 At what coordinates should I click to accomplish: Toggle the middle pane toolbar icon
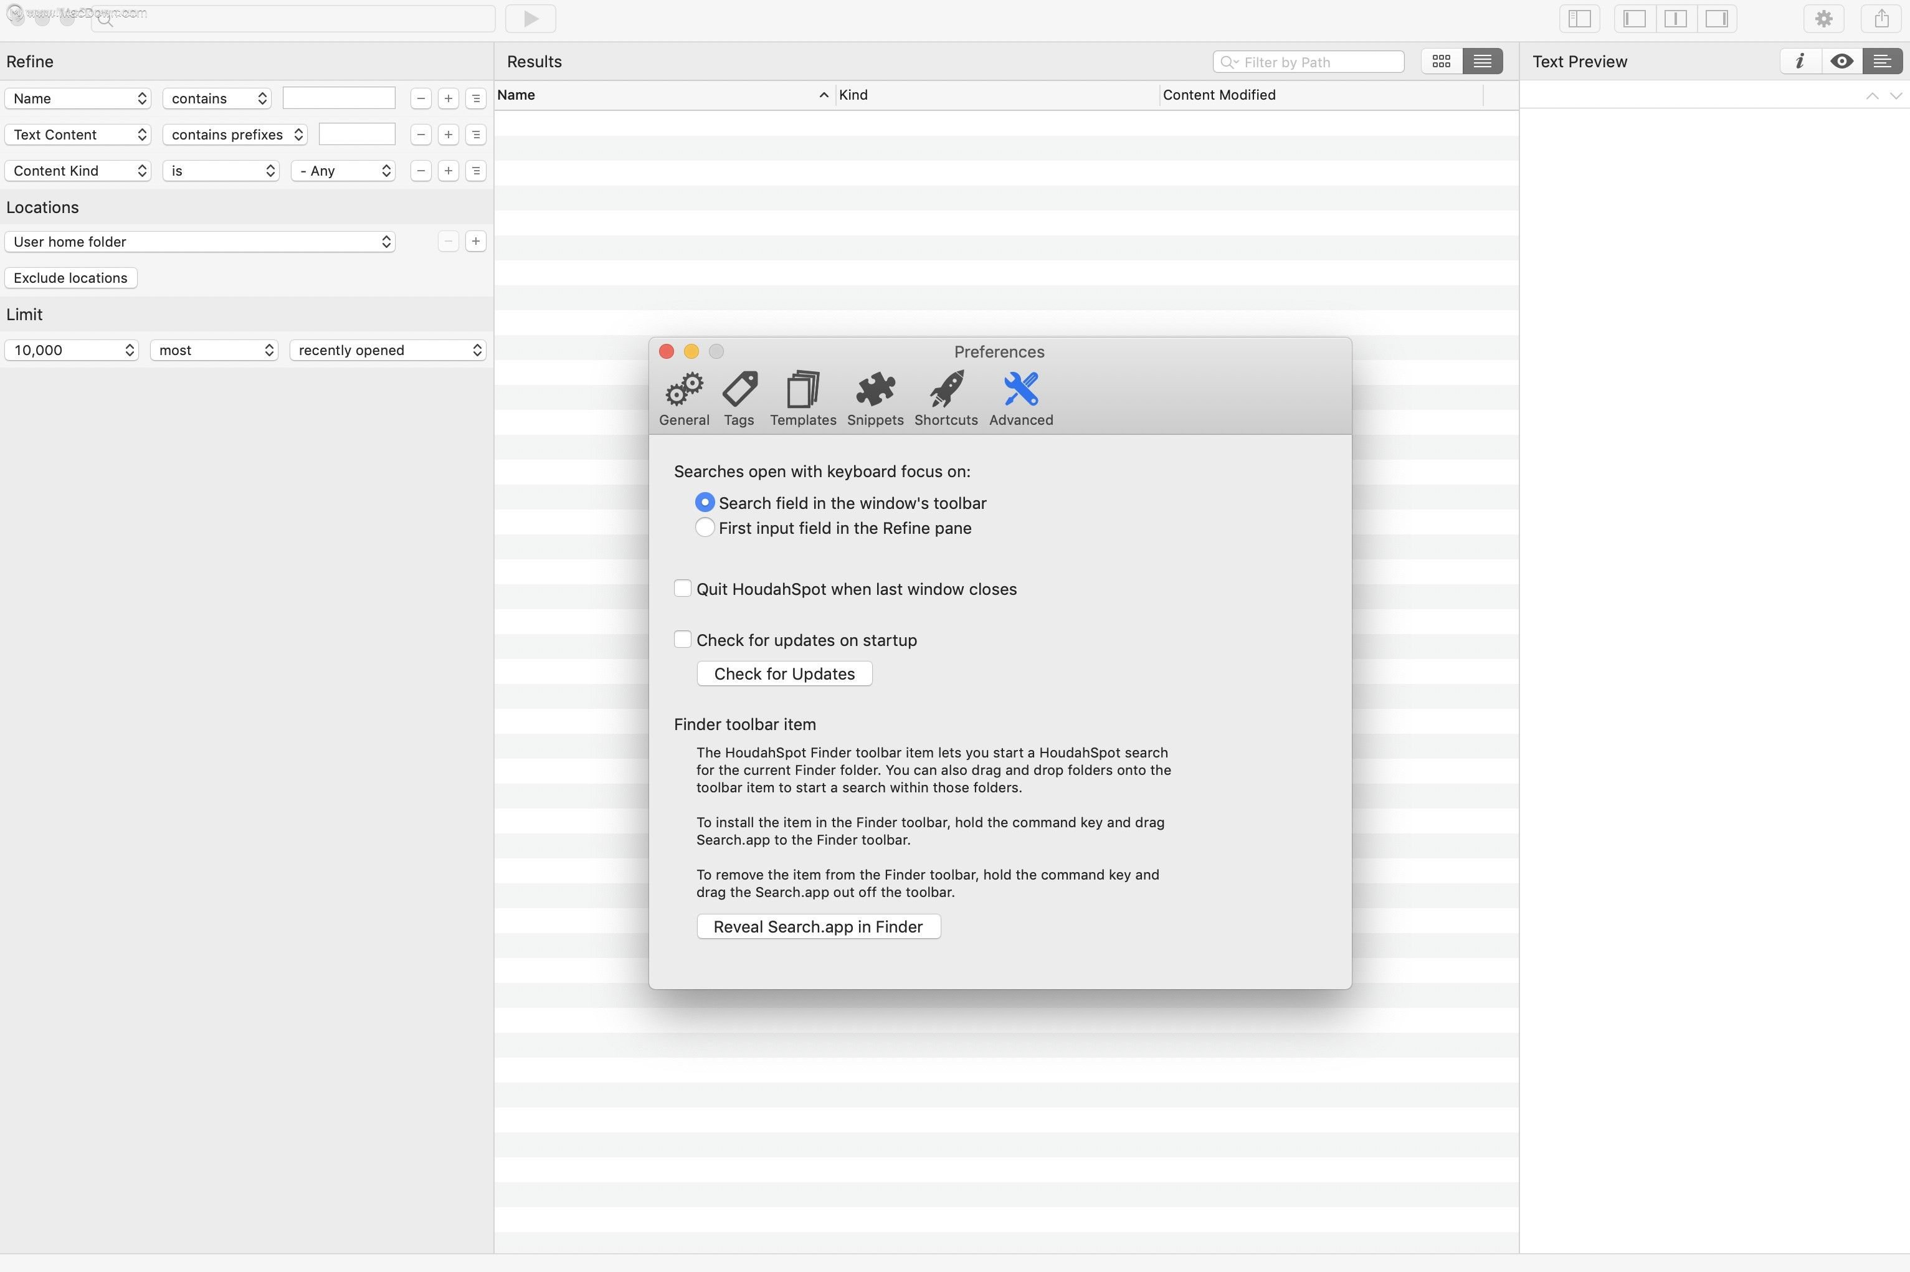pyautogui.click(x=1676, y=19)
